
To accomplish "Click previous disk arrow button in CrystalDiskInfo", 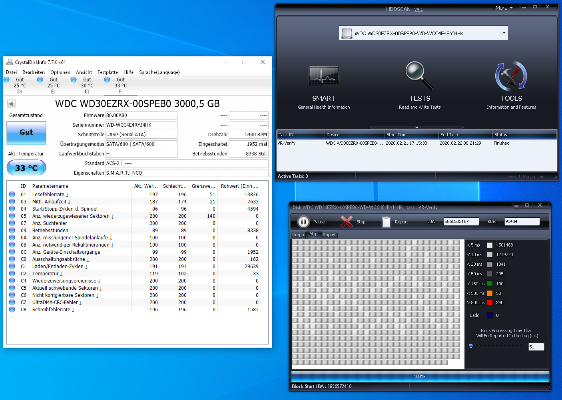I will click(11, 104).
